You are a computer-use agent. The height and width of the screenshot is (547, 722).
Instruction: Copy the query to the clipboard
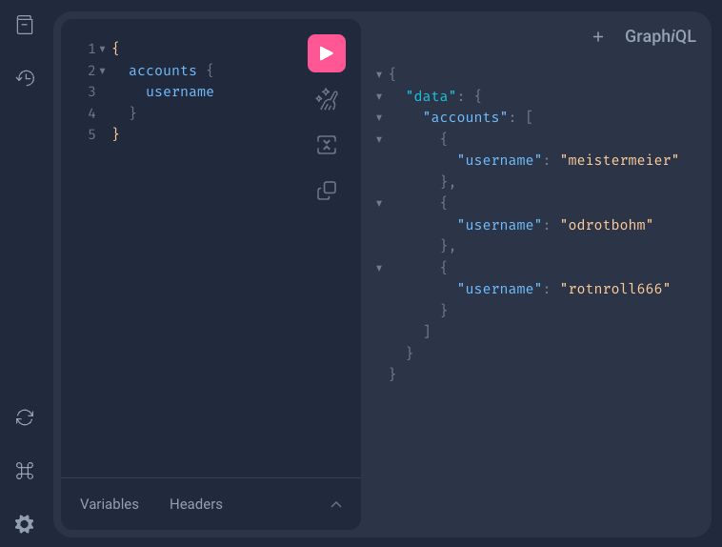coord(327,191)
